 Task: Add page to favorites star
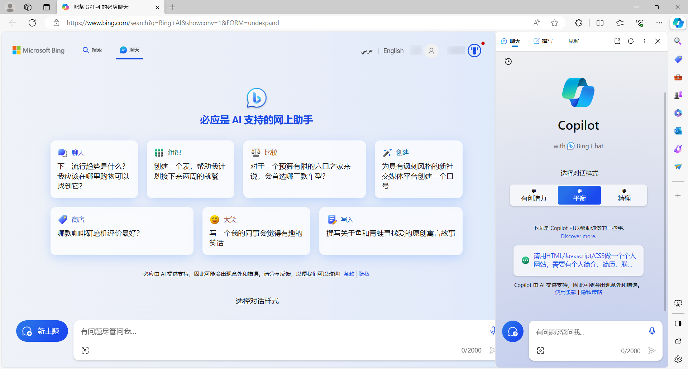click(555, 23)
